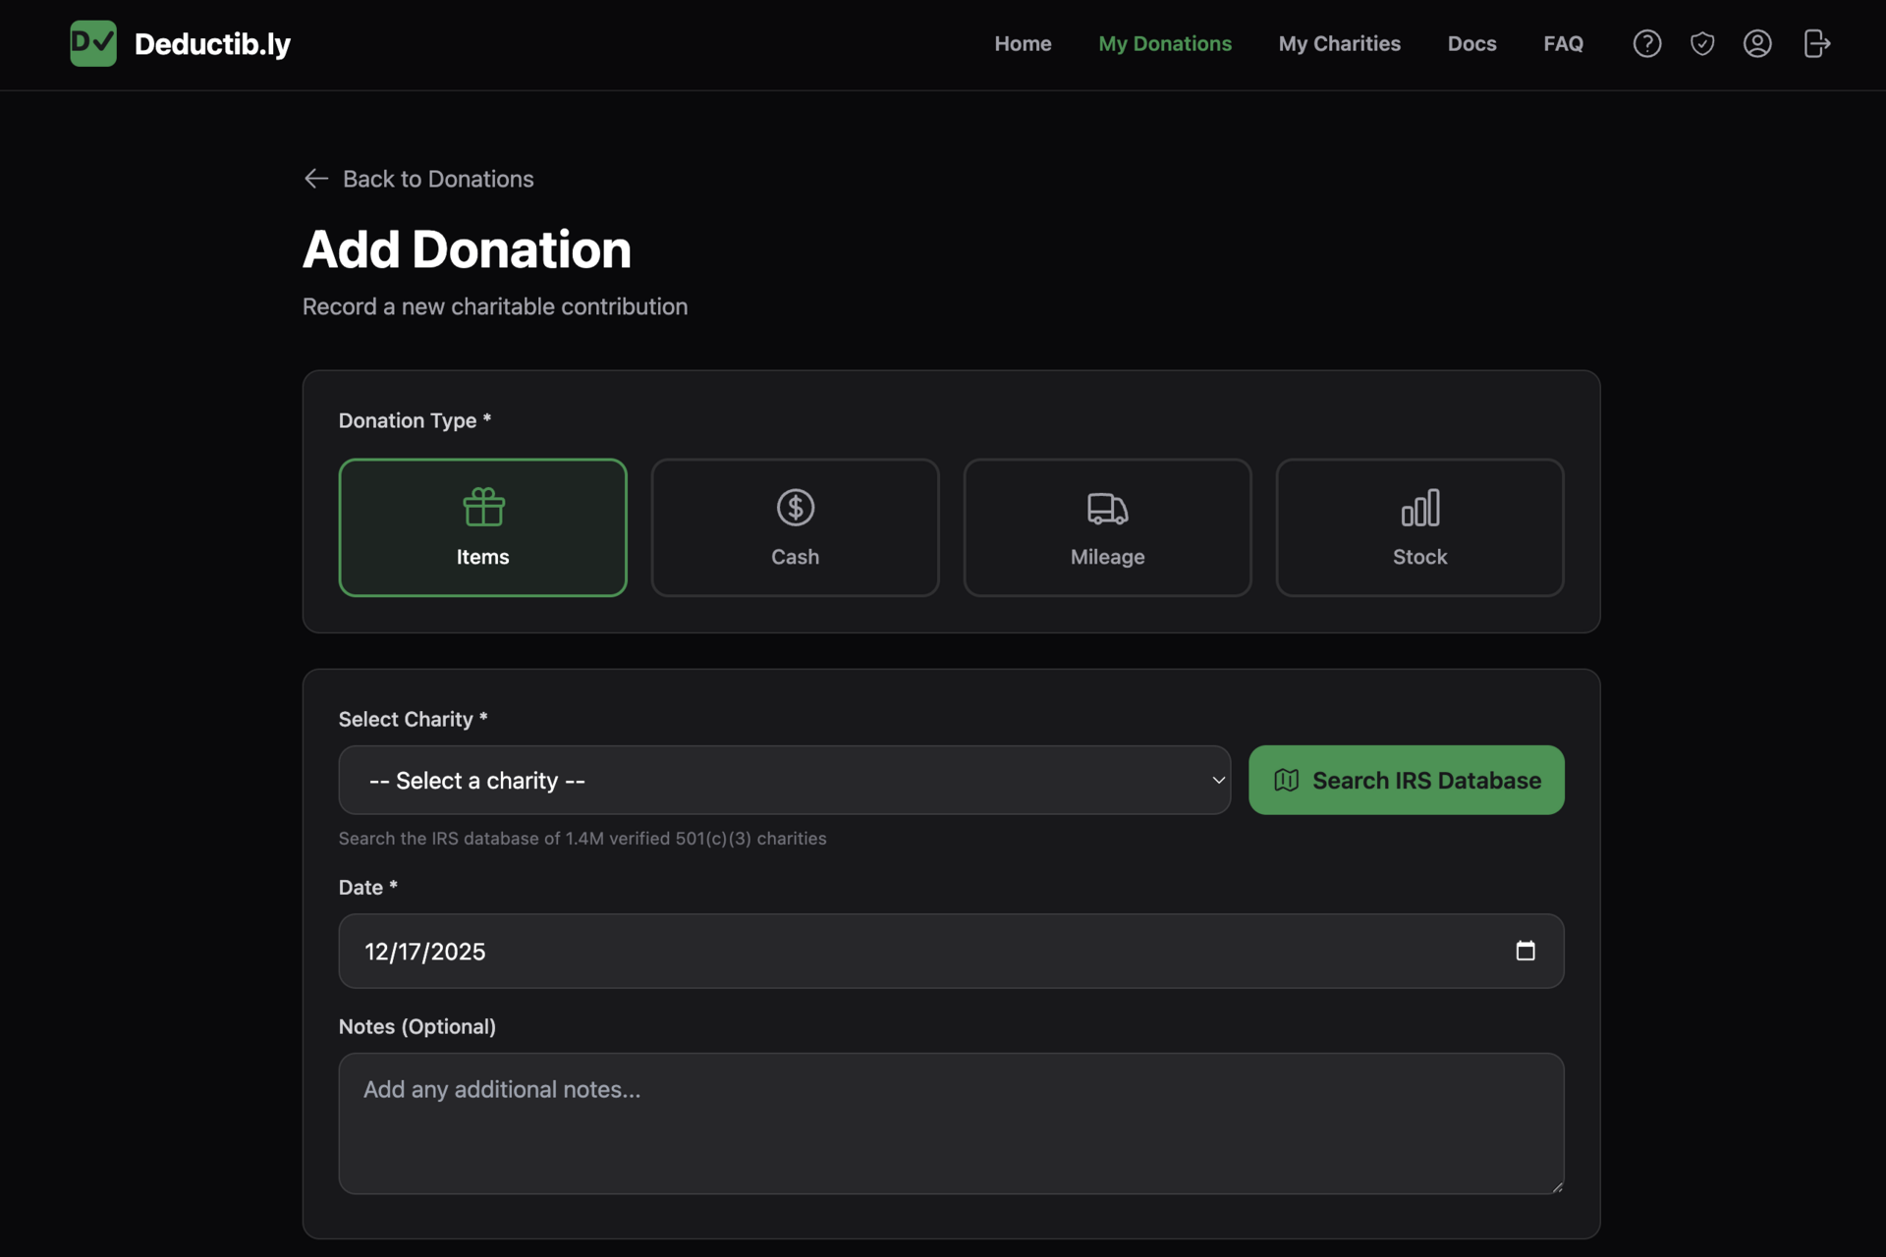This screenshot has height=1257, width=1886.
Task: Click the Date input field
Action: pos(884,951)
